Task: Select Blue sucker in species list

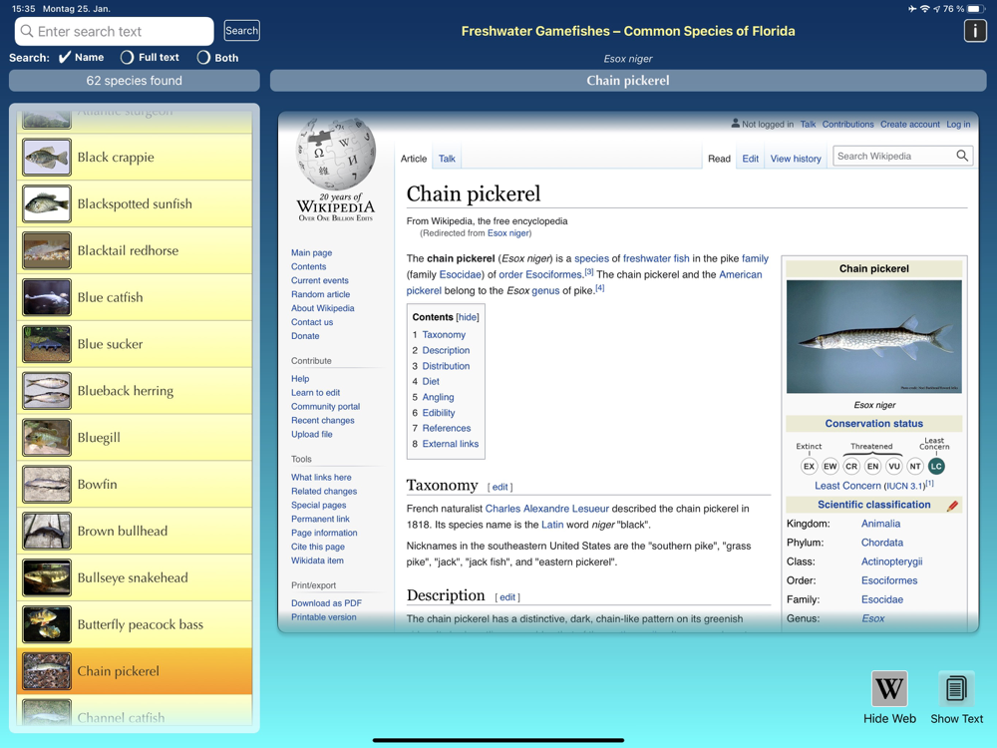Action: tap(135, 344)
